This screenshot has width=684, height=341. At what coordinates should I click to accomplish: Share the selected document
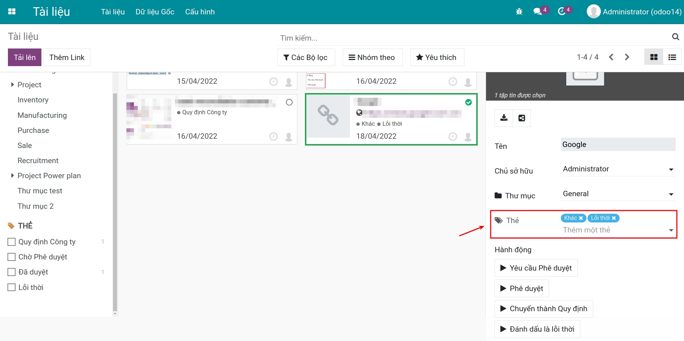pos(522,118)
